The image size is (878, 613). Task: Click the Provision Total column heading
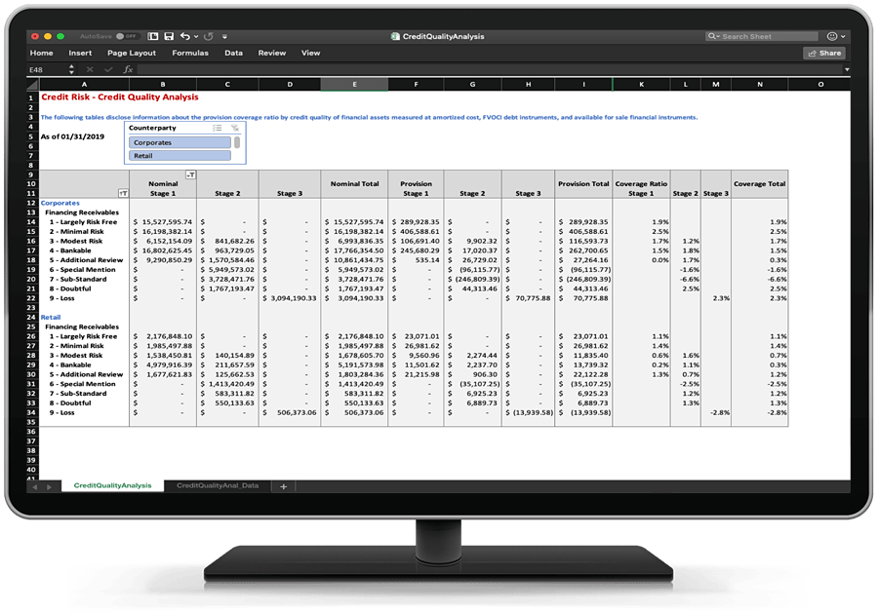click(583, 183)
